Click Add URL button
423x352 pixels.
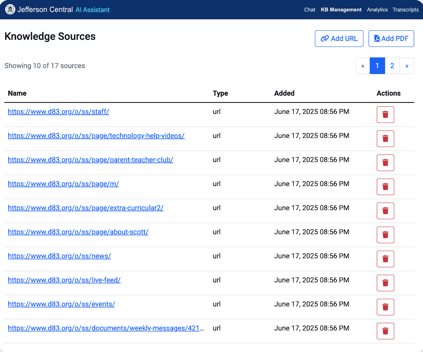(x=339, y=39)
